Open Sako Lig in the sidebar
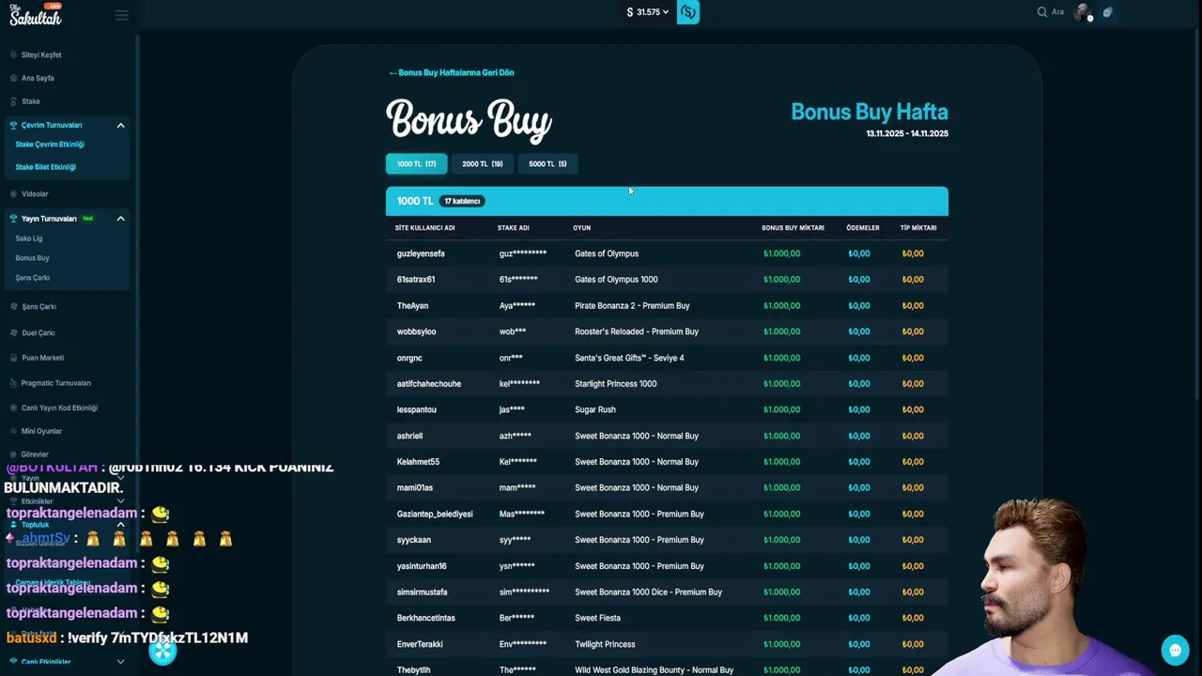The height and width of the screenshot is (676, 1202). (28, 238)
